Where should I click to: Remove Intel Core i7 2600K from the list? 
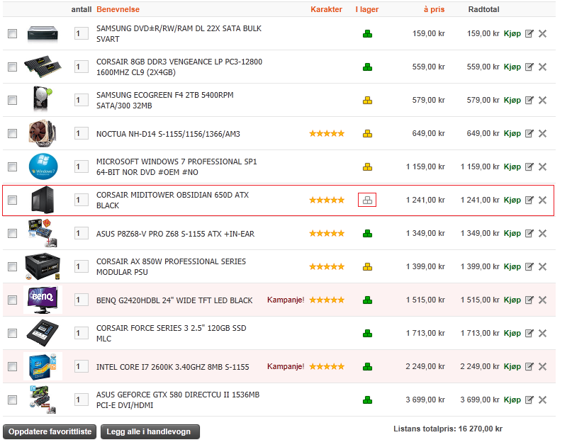(542, 367)
